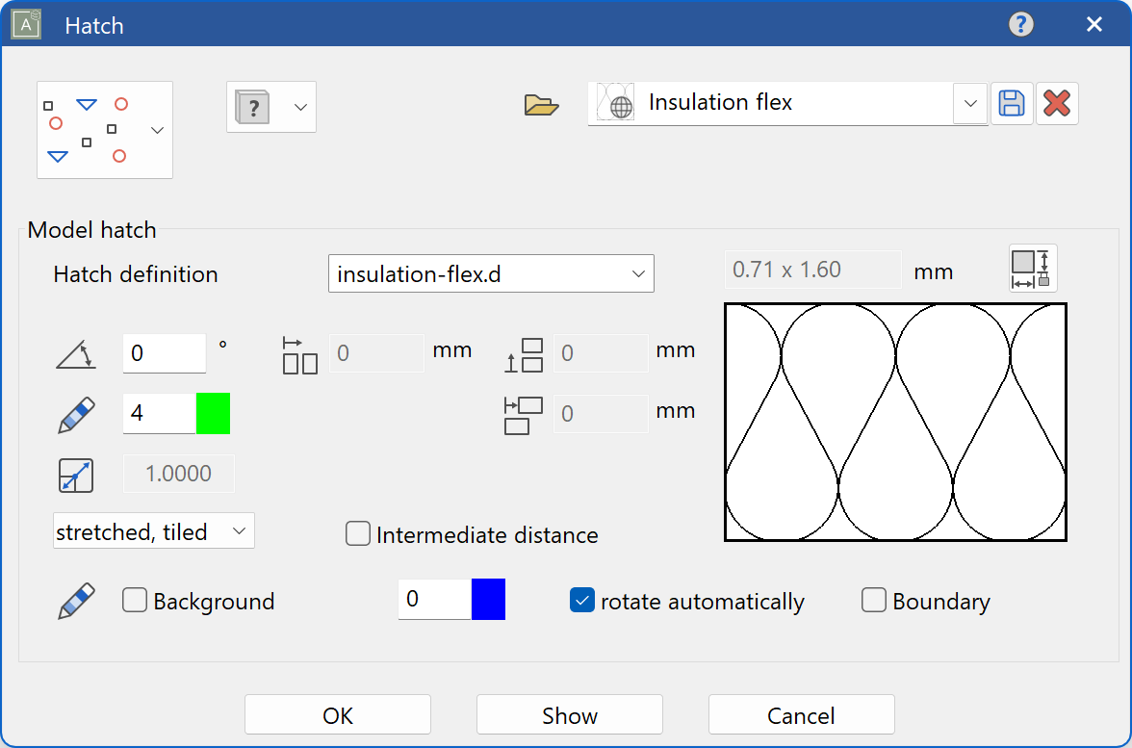
Task: Click the background pen icon
Action: coord(76,601)
